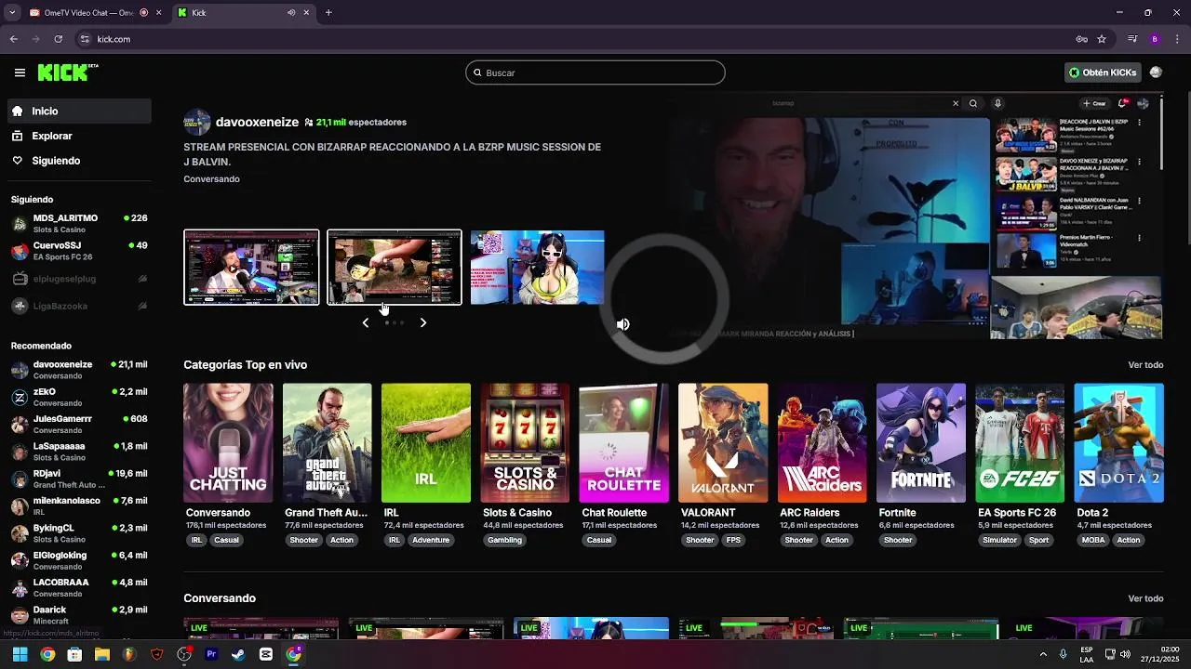
Task: Open File Explorer from taskbar
Action: tap(102, 654)
